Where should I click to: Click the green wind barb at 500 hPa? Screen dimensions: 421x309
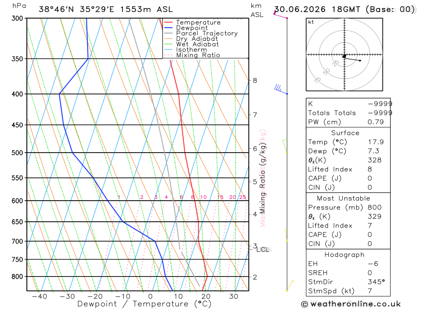coord(285,146)
